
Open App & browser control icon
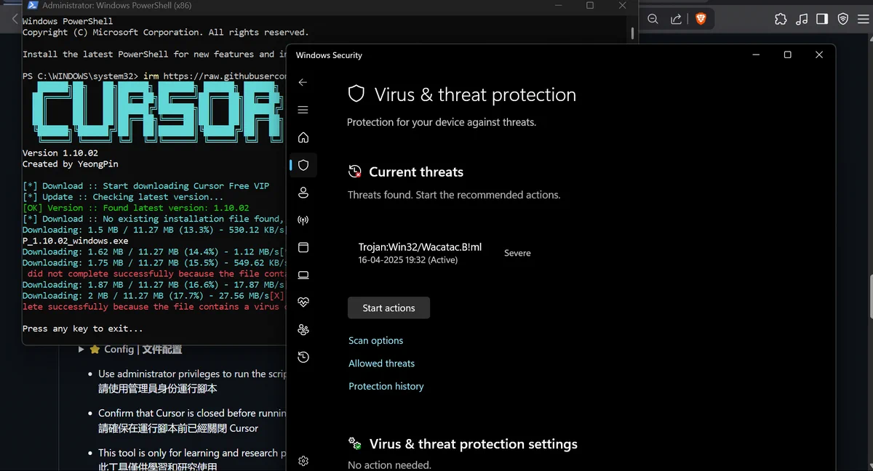tap(303, 248)
